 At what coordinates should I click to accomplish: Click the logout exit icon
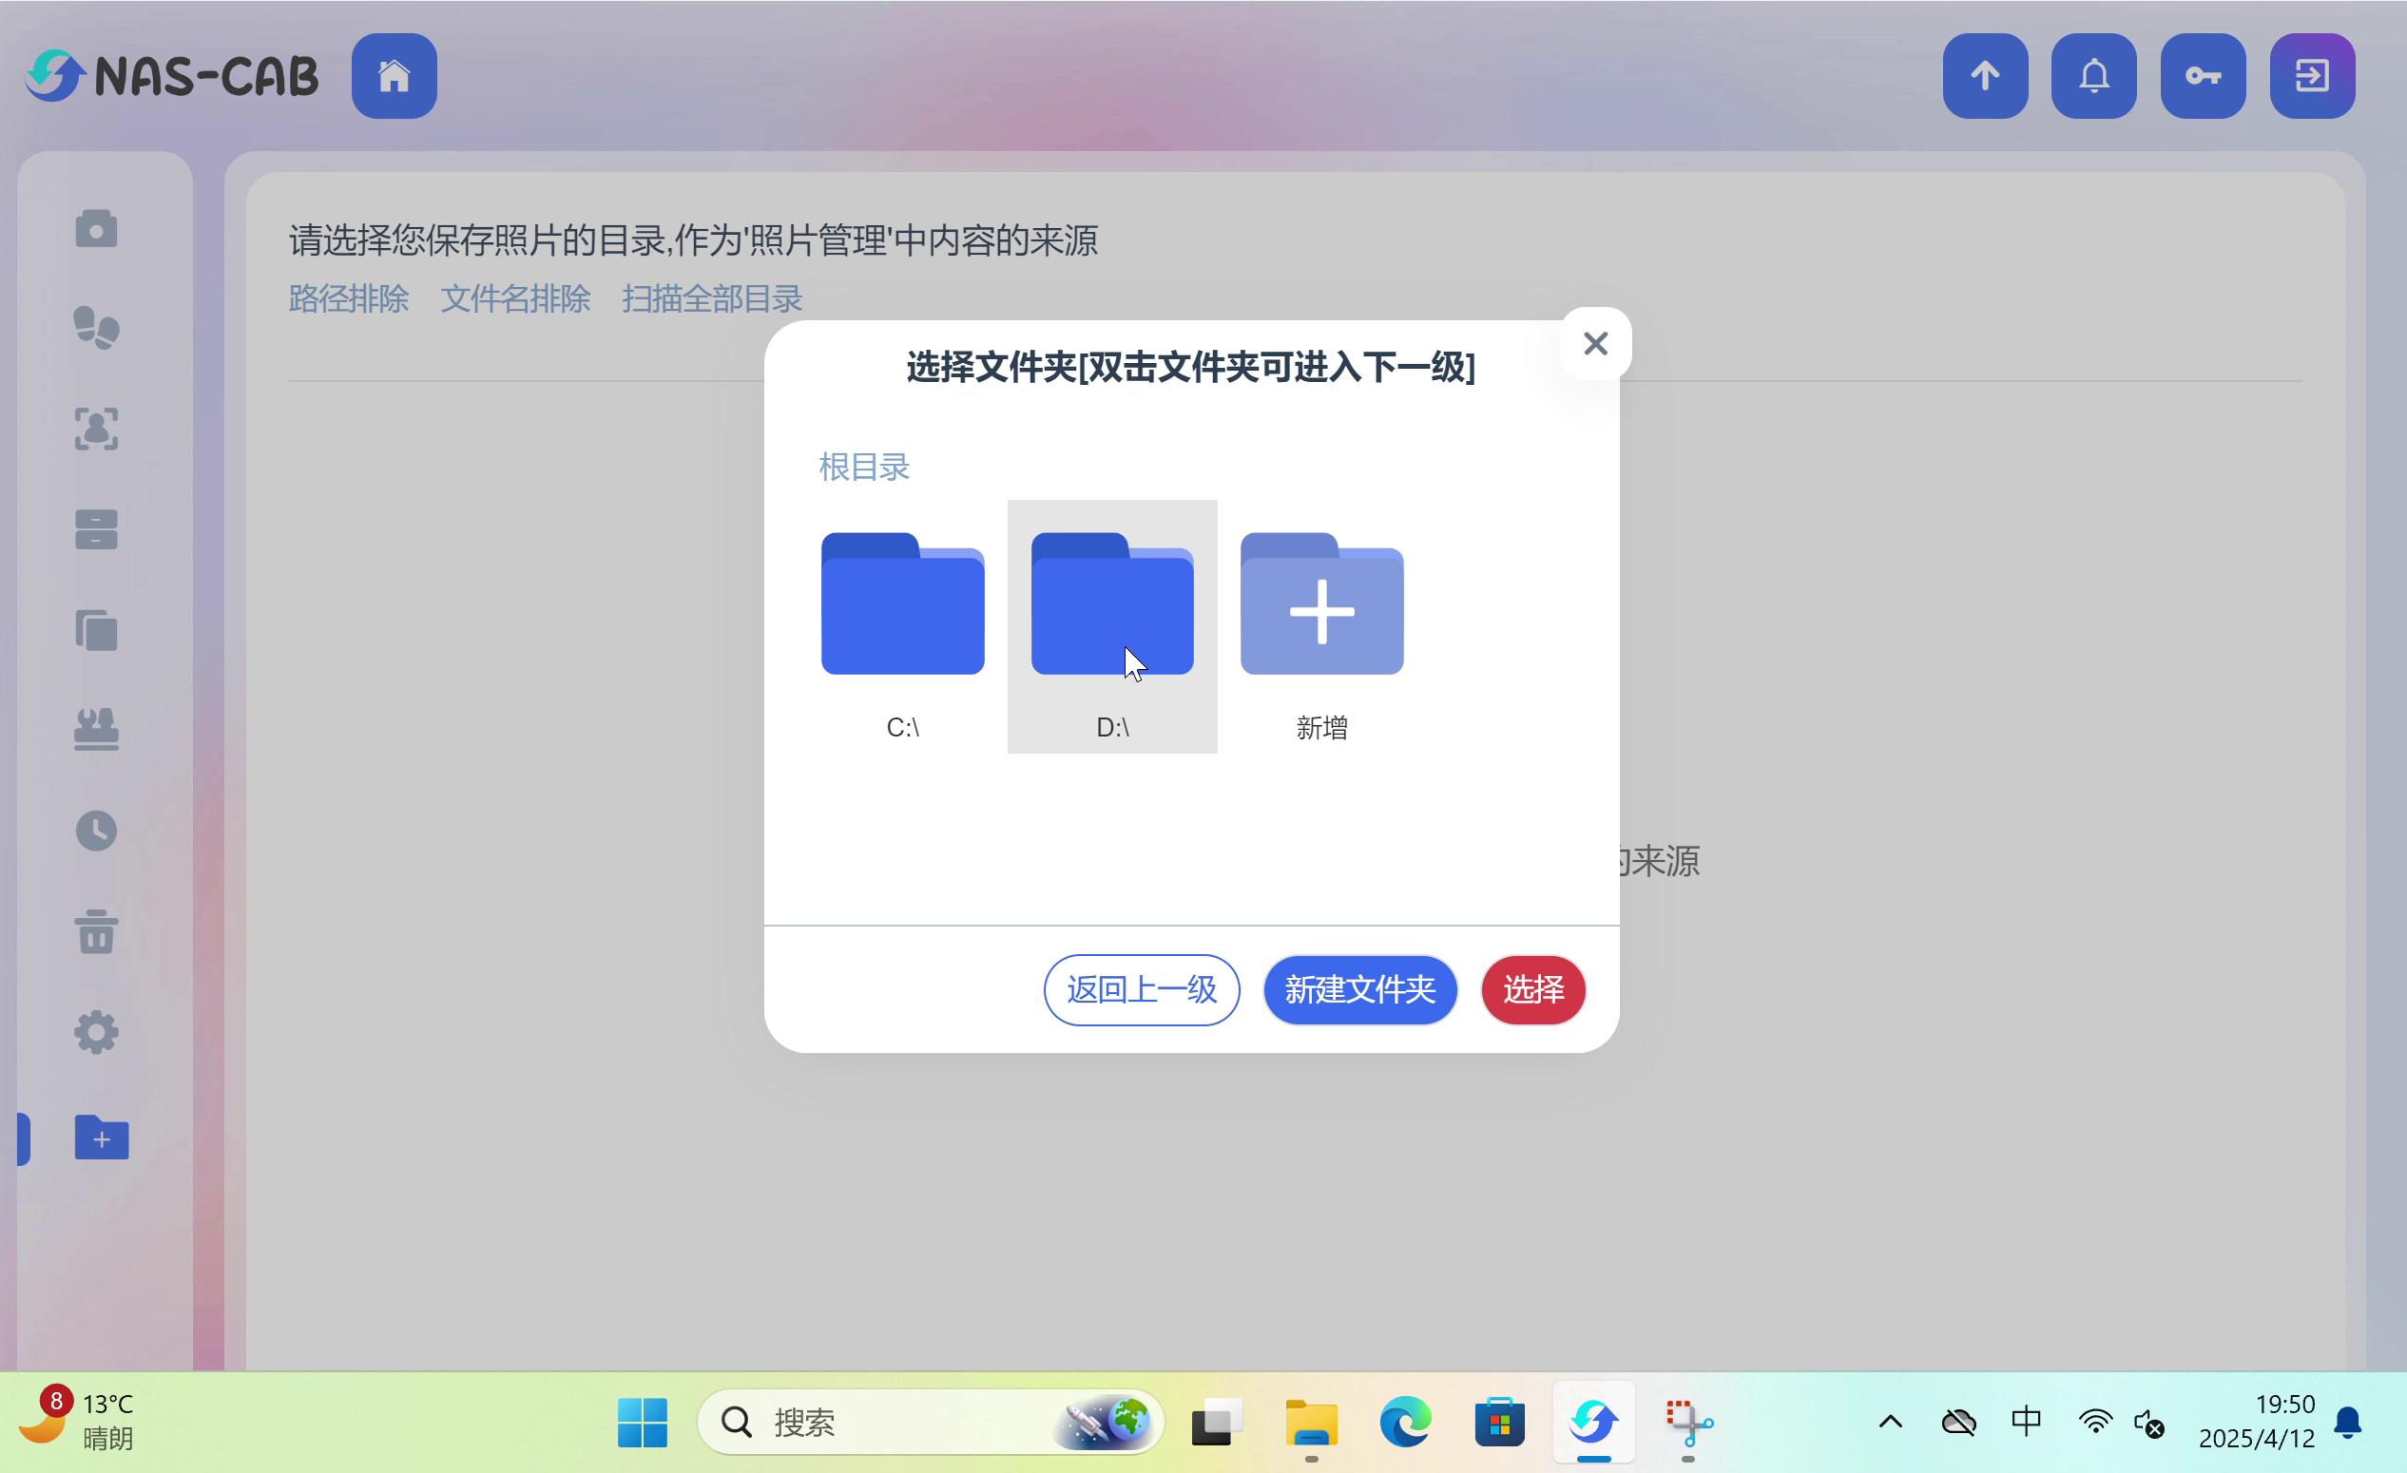tap(2311, 75)
